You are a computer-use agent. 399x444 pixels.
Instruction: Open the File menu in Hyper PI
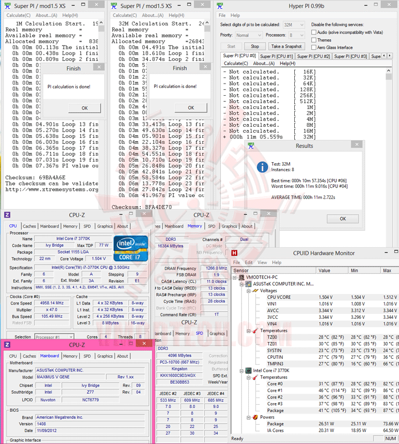[222, 16]
